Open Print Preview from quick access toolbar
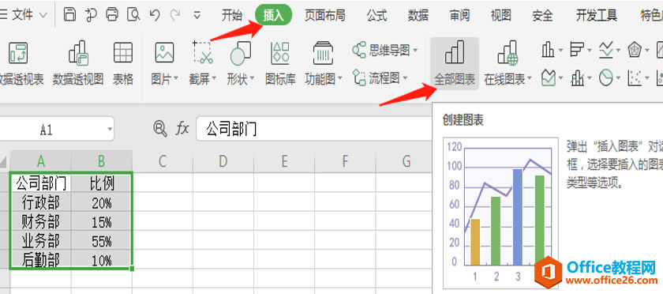This screenshot has height=294, width=663. pos(133,15)
